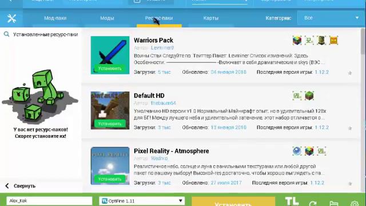Image resolution: width=366 pixels, height=206 pixels.
Task: Open the game folder icon
Action: (x=334, y=204)
